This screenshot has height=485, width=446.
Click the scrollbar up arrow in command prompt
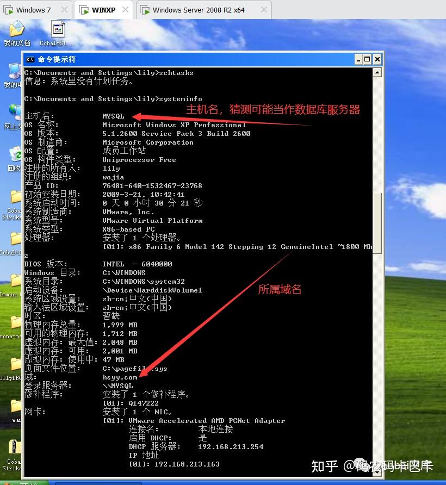[x=377, y=72]
